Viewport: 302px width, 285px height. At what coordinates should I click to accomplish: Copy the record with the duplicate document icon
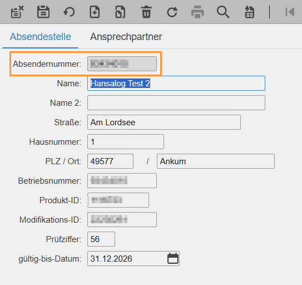pyautogui.click(x=120, y=12)
